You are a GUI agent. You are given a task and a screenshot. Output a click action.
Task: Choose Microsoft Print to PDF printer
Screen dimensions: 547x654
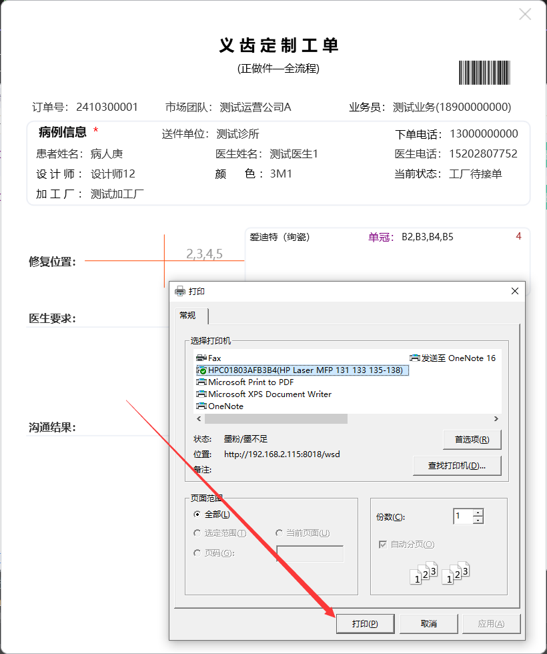tap(250, 382)
